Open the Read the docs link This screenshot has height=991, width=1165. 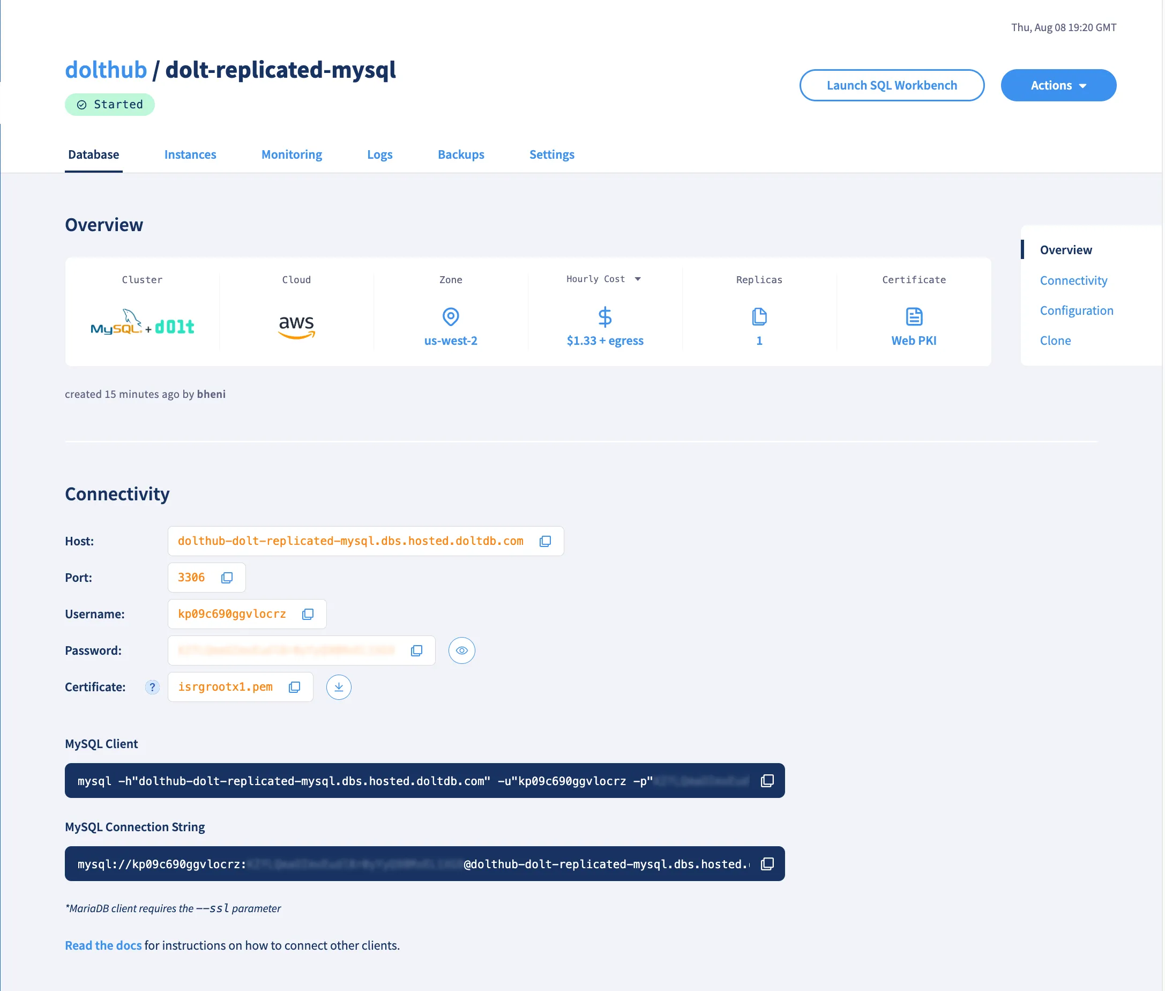click(x=103, y=945)
